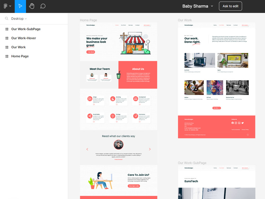The width and height of the screenshot is (265, 199).
Task: Click the Development service icon
Action: click(135, 99)
